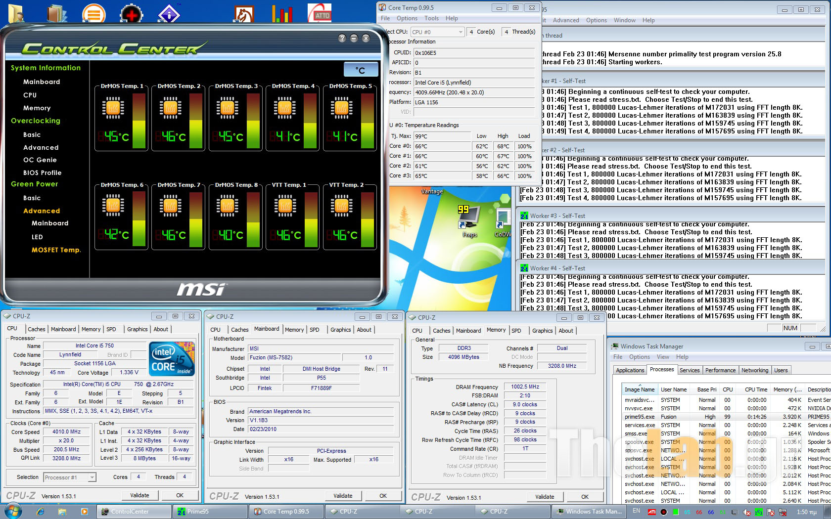This screenshot has width=831, height=519.
Task: Click the EN language indicator in tray
Action: [636, 511]
